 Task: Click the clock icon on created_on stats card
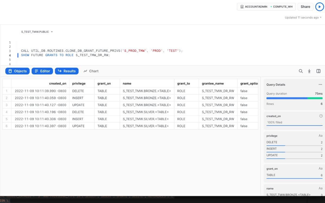click(321, 116)
